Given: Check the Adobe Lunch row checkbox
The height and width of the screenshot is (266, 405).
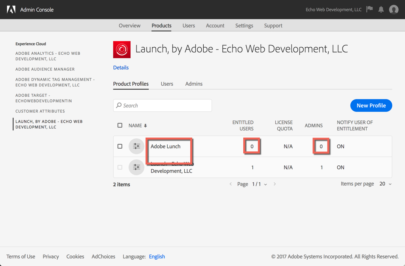Looking at the screenshot, I should [120, 146].
